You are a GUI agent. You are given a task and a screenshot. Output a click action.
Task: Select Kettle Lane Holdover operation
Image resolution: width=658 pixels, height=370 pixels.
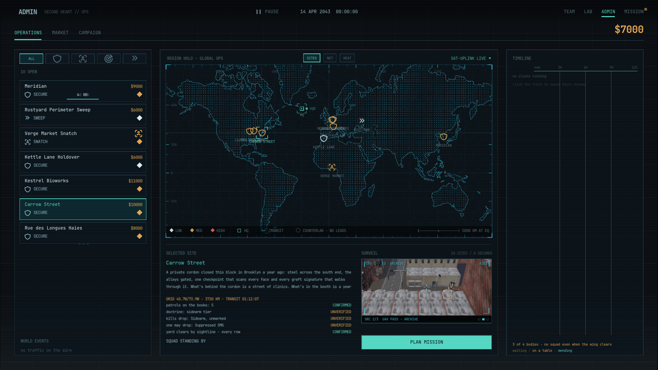[x=83, y=162]
